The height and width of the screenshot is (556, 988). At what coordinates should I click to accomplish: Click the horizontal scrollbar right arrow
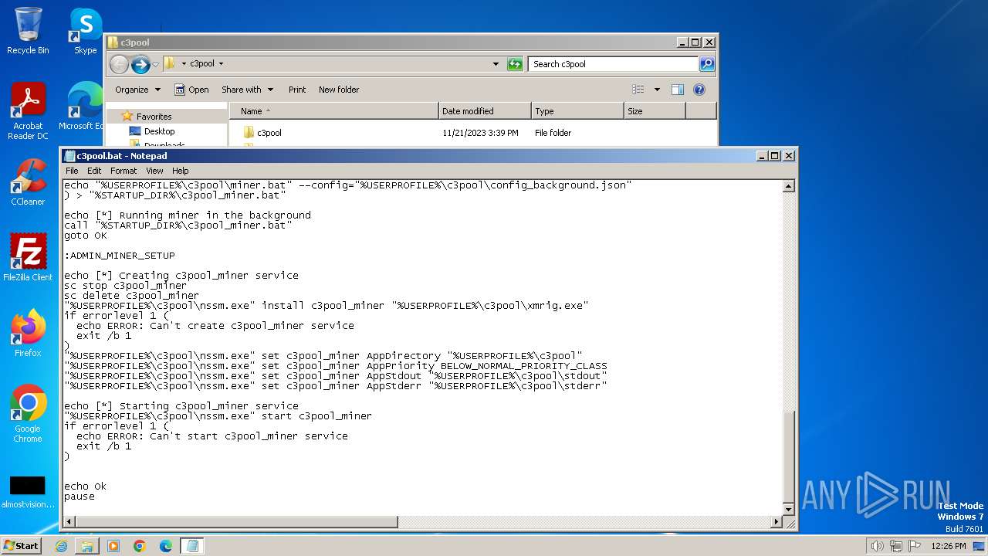777,522
